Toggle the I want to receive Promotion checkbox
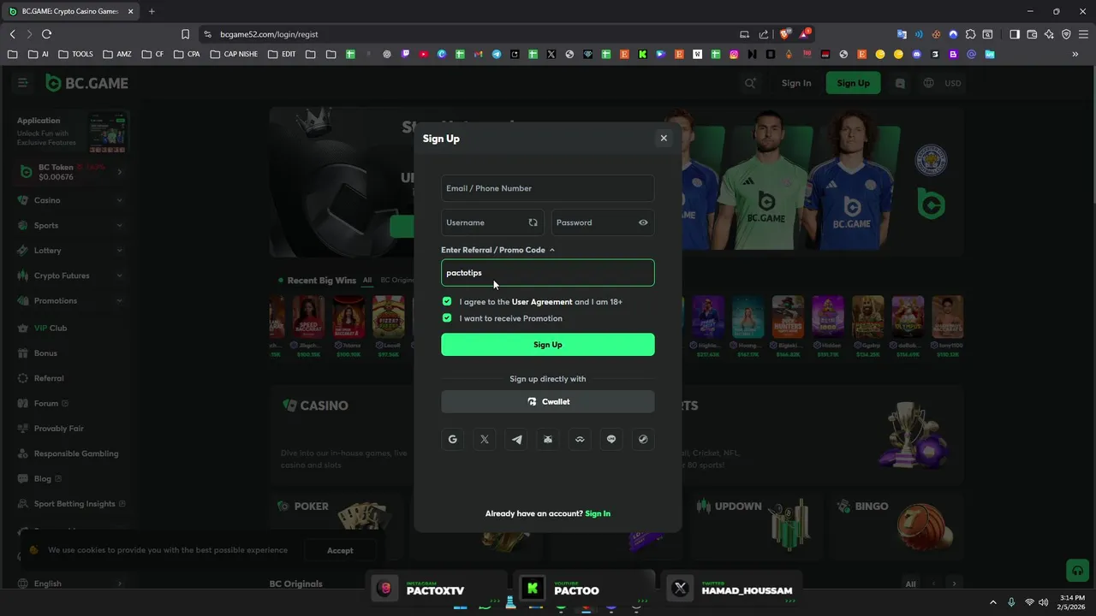 (x=447, y=317)
